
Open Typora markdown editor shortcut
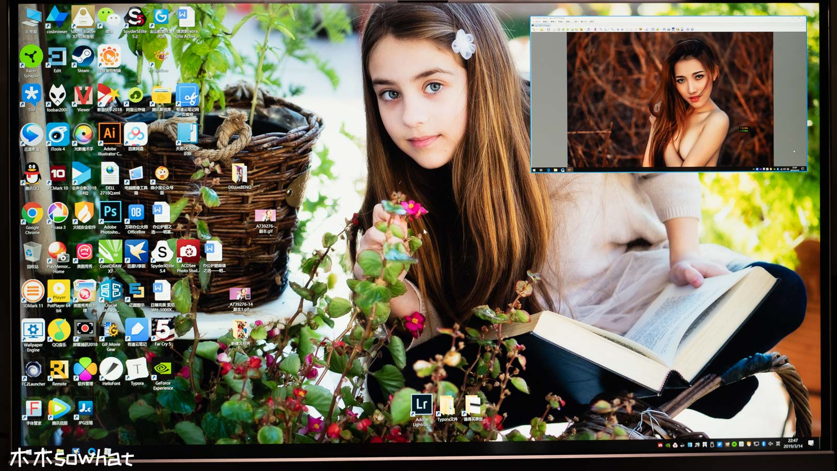137,373
